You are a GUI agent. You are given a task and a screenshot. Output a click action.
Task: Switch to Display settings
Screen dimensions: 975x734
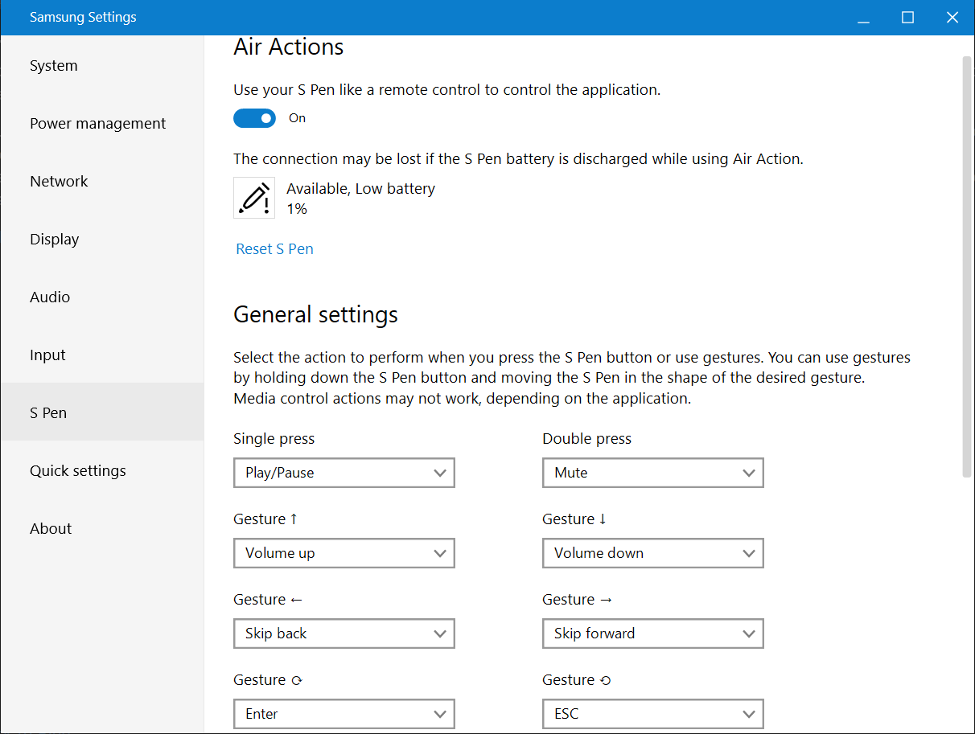tap(102, 240)
